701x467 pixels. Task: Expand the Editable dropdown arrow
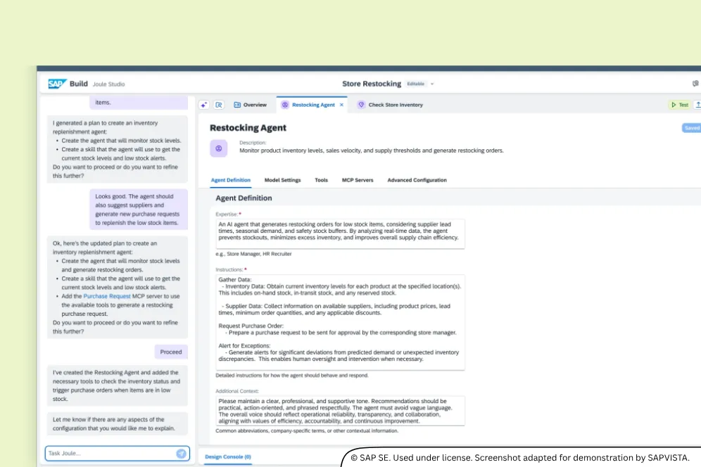tap(432, 84)
